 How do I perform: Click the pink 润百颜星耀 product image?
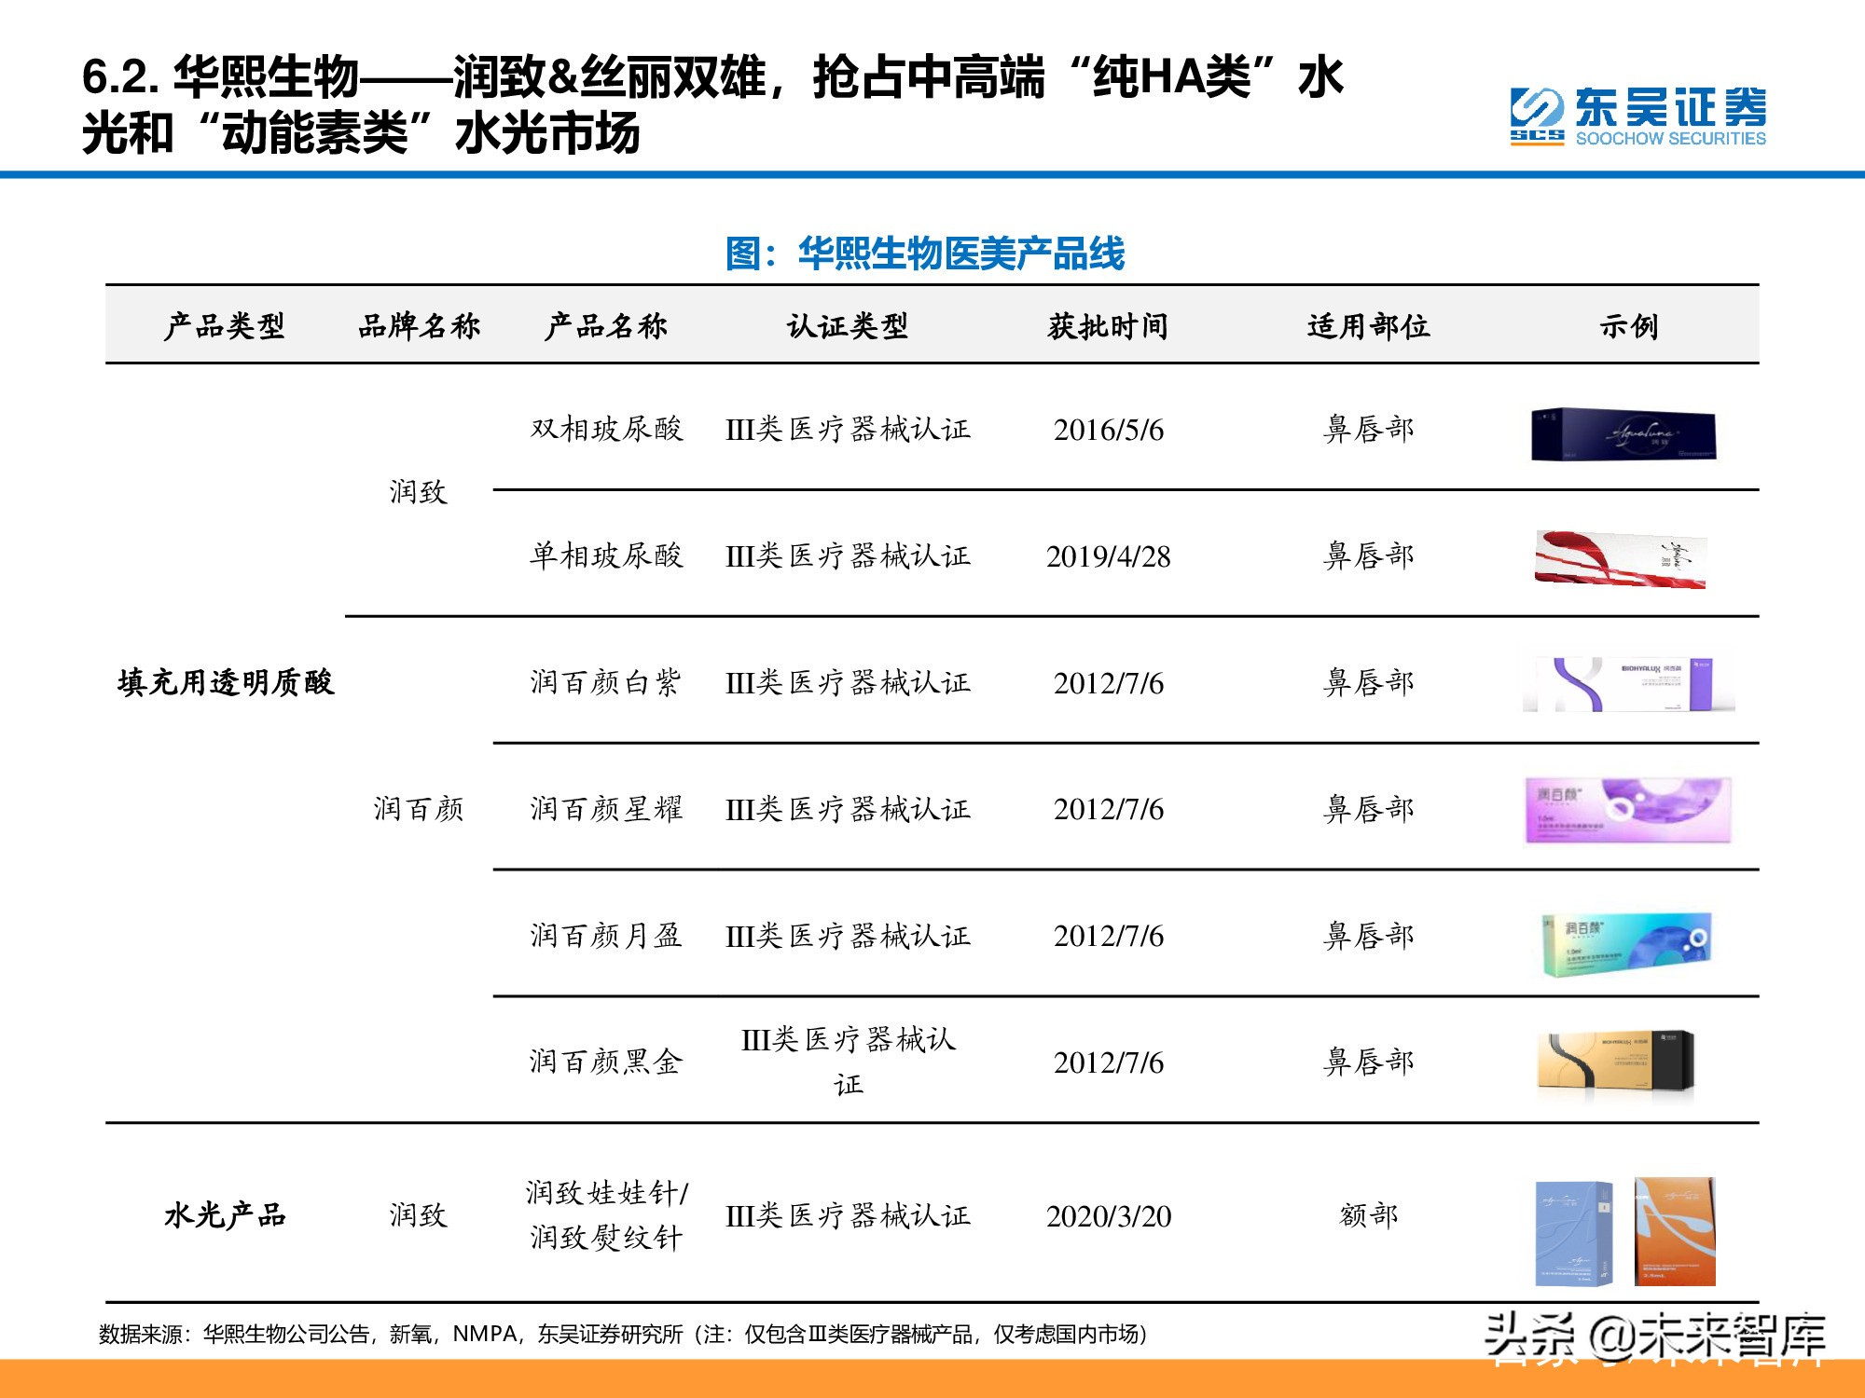(x=1628, y=810)
